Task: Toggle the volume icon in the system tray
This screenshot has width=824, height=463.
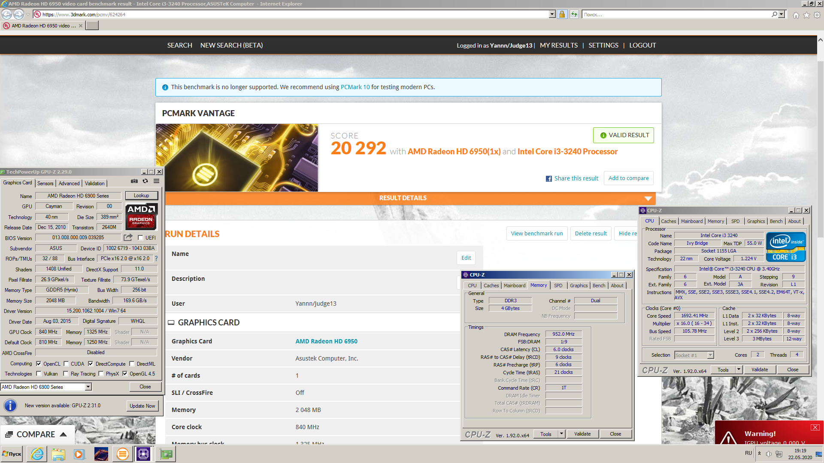Action: click(769, 454)
